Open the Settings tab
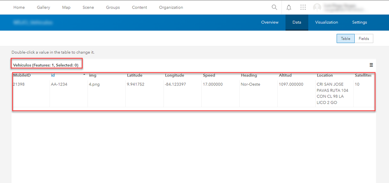Viewport: 389px width, 183px height. point(359,22)
